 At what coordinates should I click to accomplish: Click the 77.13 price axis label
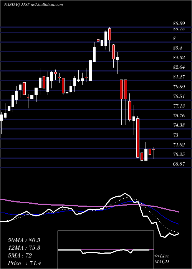point(179,106)
